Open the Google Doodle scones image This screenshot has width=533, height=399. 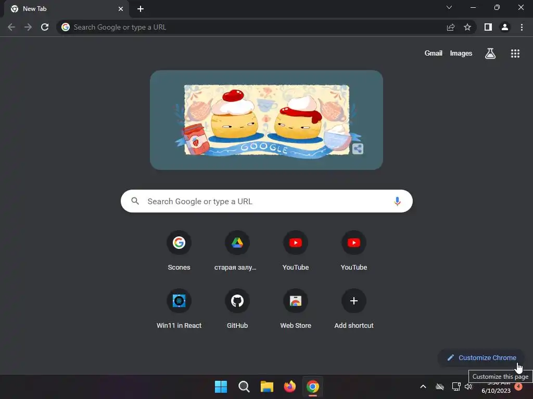[266, 120]
